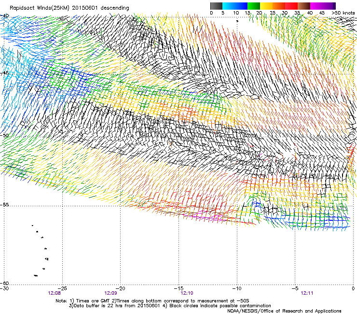Click the purple time label 12:10

187,293
